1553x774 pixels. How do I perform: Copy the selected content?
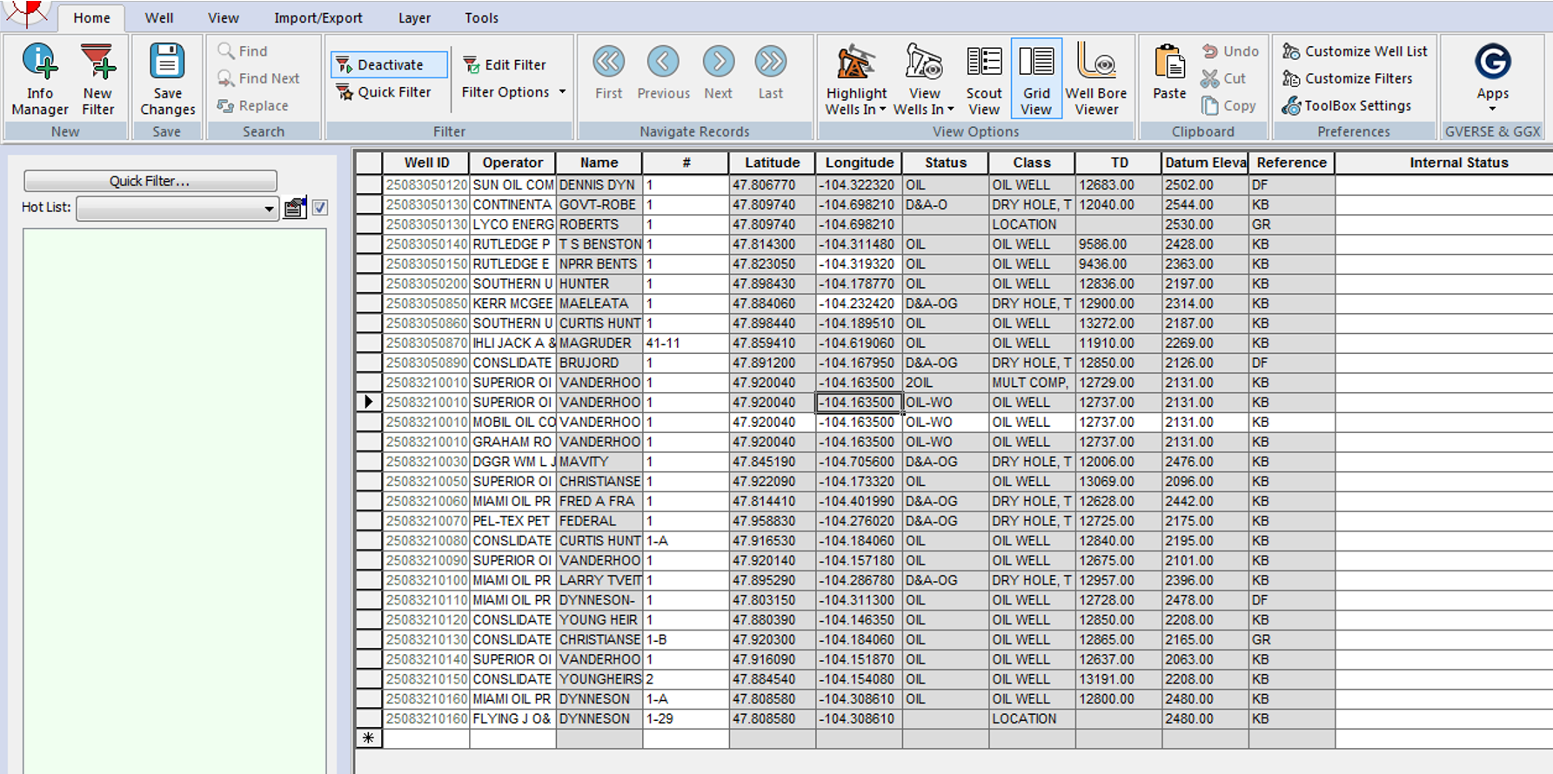click(x=1228, y=105)
